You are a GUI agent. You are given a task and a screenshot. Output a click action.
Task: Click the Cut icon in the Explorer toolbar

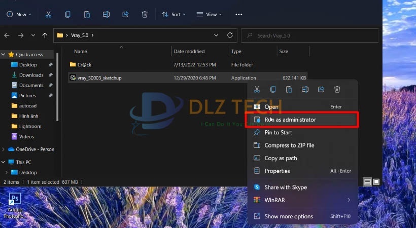48,14
